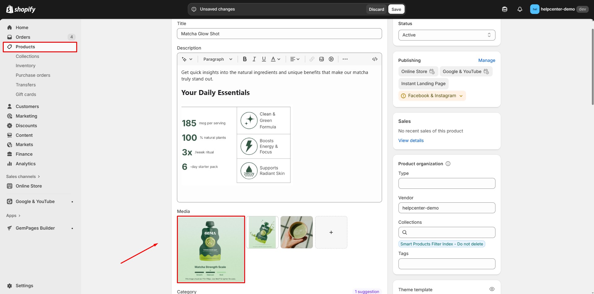Apply italic formatting to description text

[254, 59]
